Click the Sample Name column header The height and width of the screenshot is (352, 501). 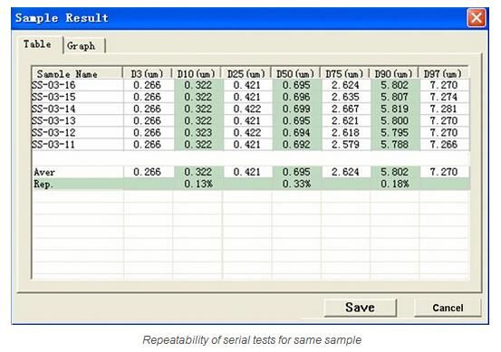click(x=77, y=73)
